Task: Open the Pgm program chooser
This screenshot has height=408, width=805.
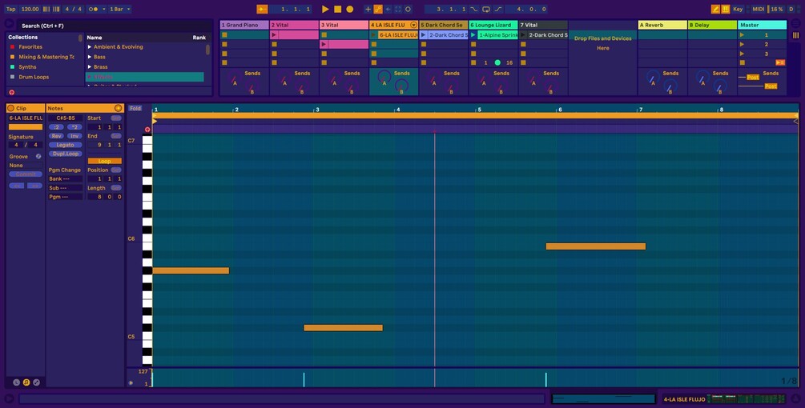Action: [x=65, y=196]
